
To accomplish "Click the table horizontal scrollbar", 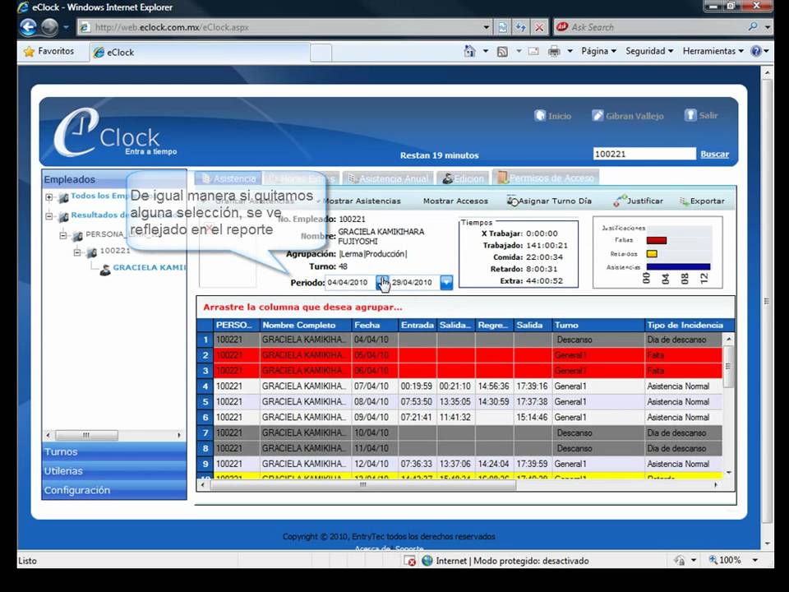I will [362, 485].
